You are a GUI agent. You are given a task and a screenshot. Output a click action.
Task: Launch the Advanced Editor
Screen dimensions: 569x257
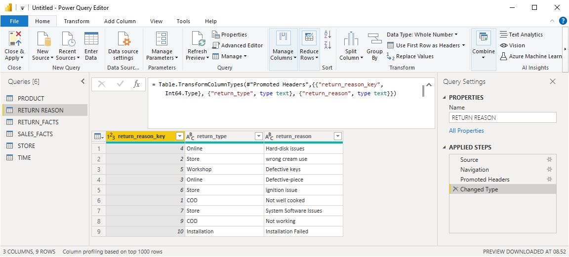[x=238, y=45]
